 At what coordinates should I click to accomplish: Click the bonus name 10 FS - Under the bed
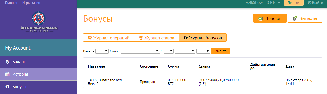106,82
